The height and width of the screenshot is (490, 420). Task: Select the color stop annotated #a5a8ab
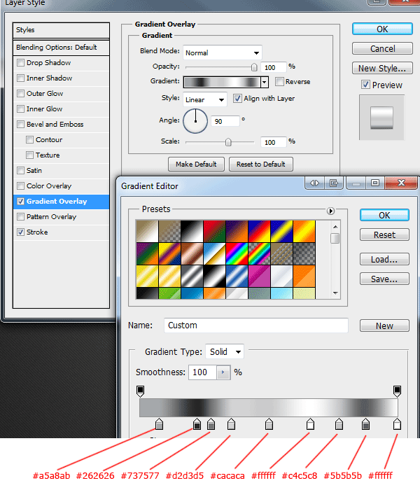(159, 424)
